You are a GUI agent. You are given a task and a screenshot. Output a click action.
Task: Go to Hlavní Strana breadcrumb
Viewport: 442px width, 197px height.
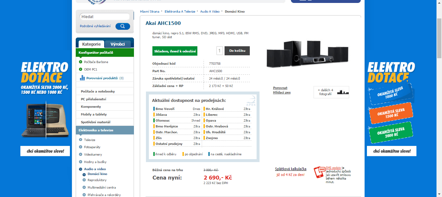coord(150,11)
